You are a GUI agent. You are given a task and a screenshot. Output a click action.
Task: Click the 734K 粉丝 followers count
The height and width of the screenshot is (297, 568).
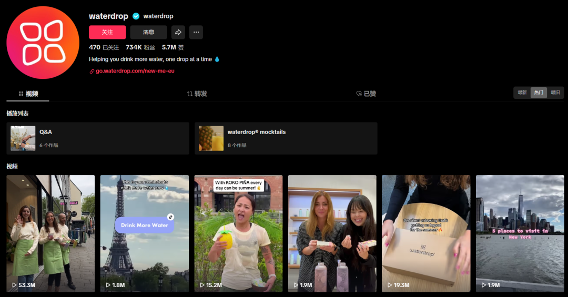140,47
